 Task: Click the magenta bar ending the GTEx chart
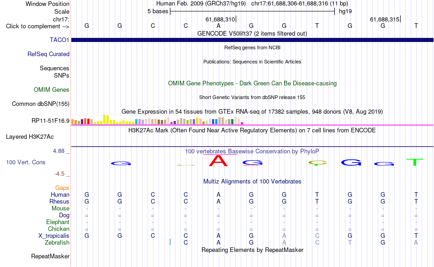242,123
